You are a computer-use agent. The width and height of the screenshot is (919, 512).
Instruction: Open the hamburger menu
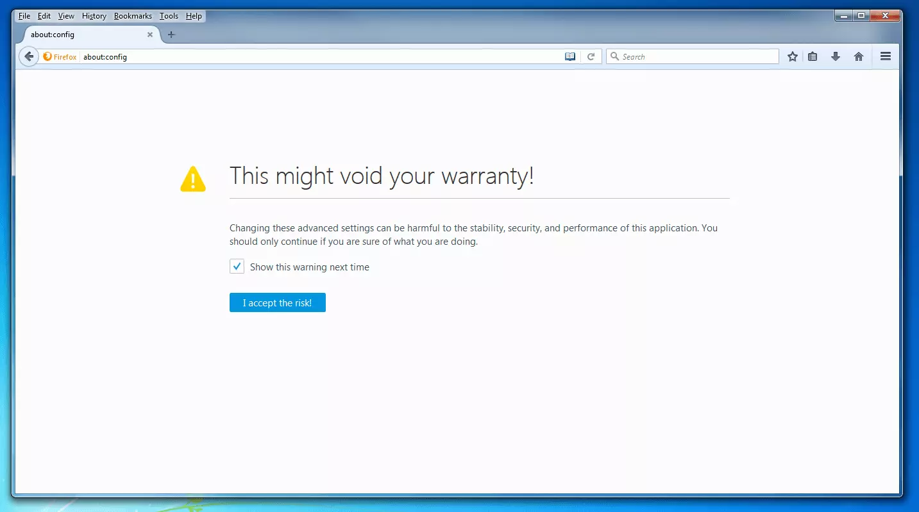[x=886, y=56]
